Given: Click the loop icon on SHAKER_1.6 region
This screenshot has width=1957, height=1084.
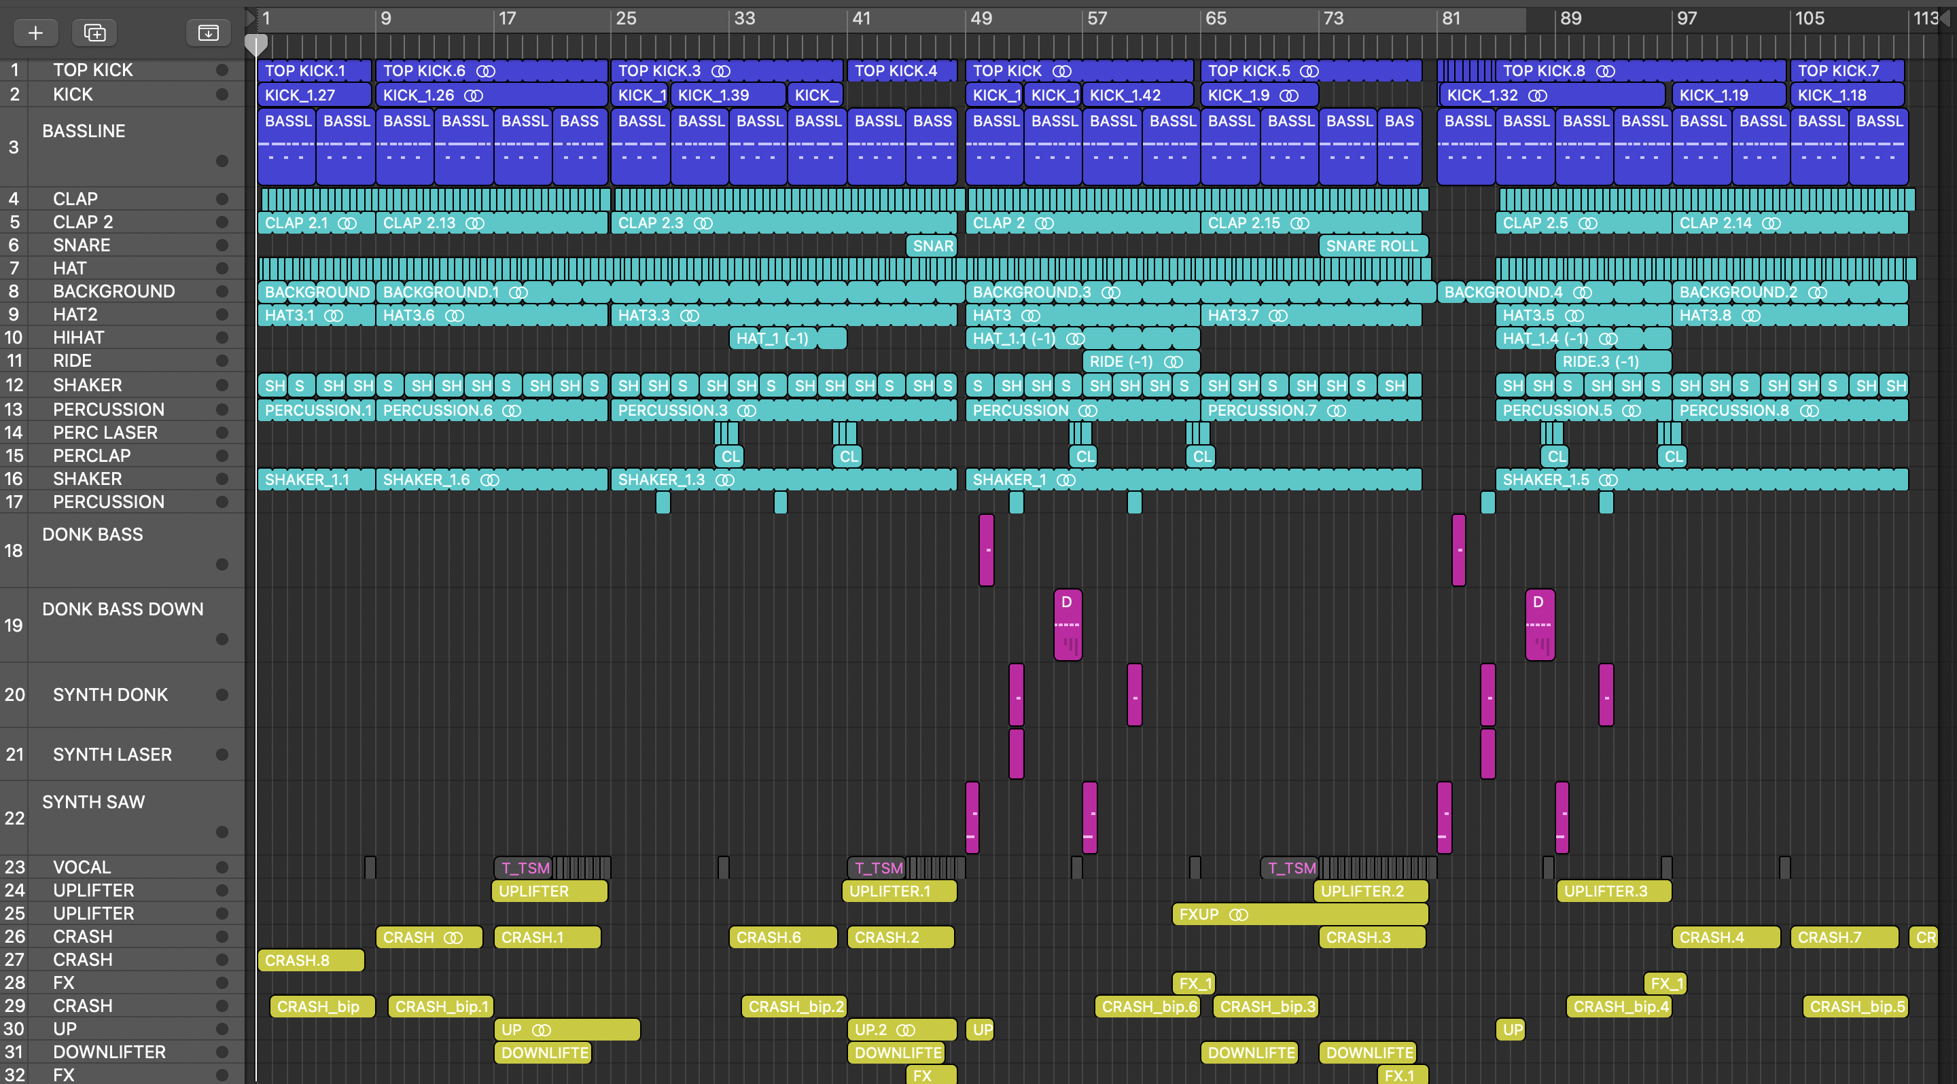Looking at the screenshot, I should click(490, 480).
